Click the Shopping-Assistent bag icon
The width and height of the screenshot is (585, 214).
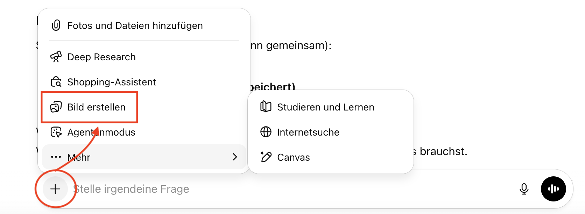56,82
